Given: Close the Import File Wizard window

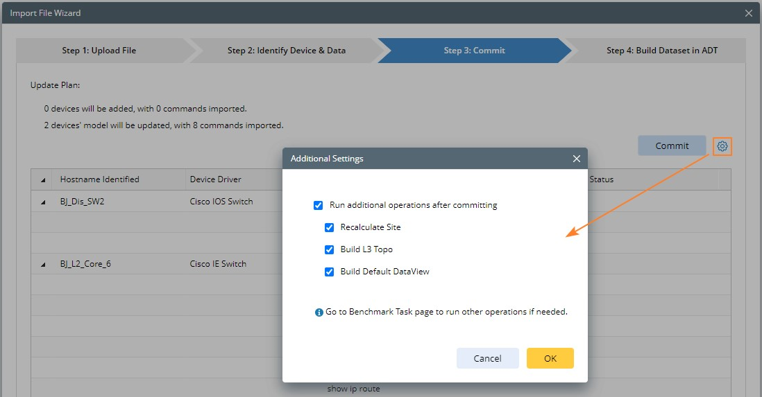Looking at the screenshot, I should pyautogui.click(x=748, y=13).
